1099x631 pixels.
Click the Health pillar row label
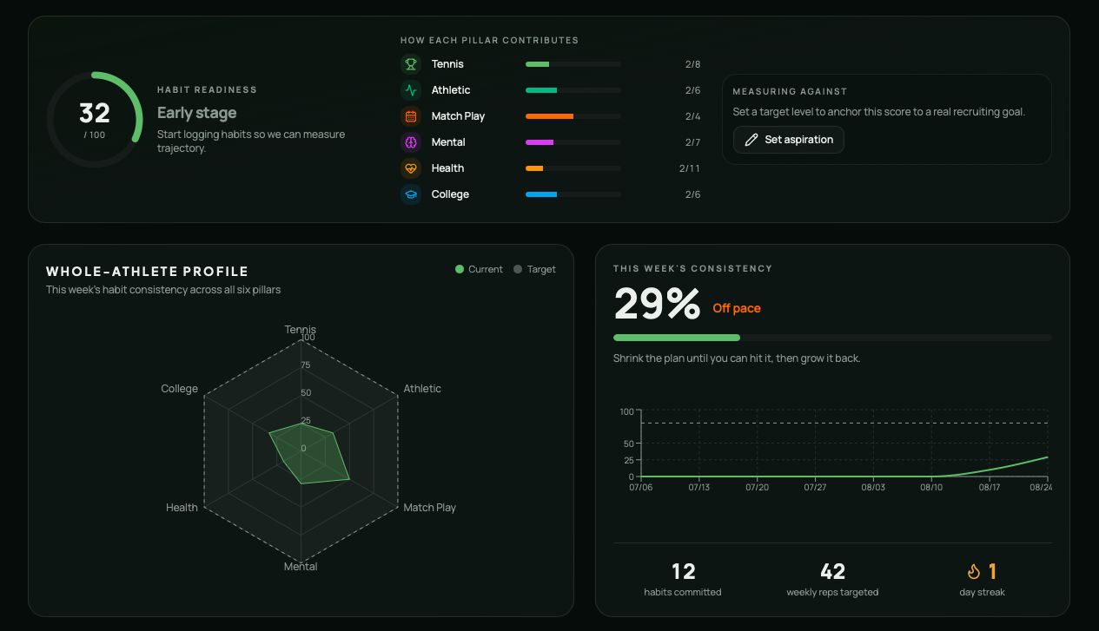[x=447, y=168]
